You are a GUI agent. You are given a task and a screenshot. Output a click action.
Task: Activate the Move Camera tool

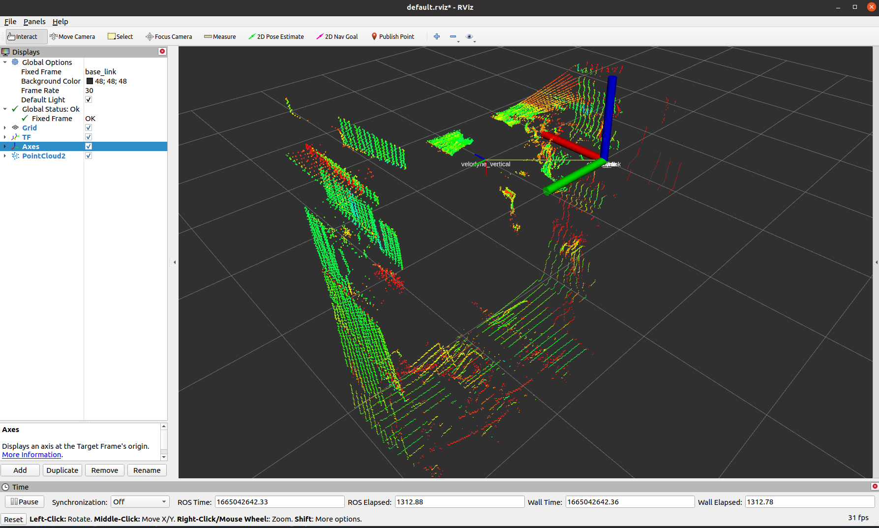tap(72, 36)
